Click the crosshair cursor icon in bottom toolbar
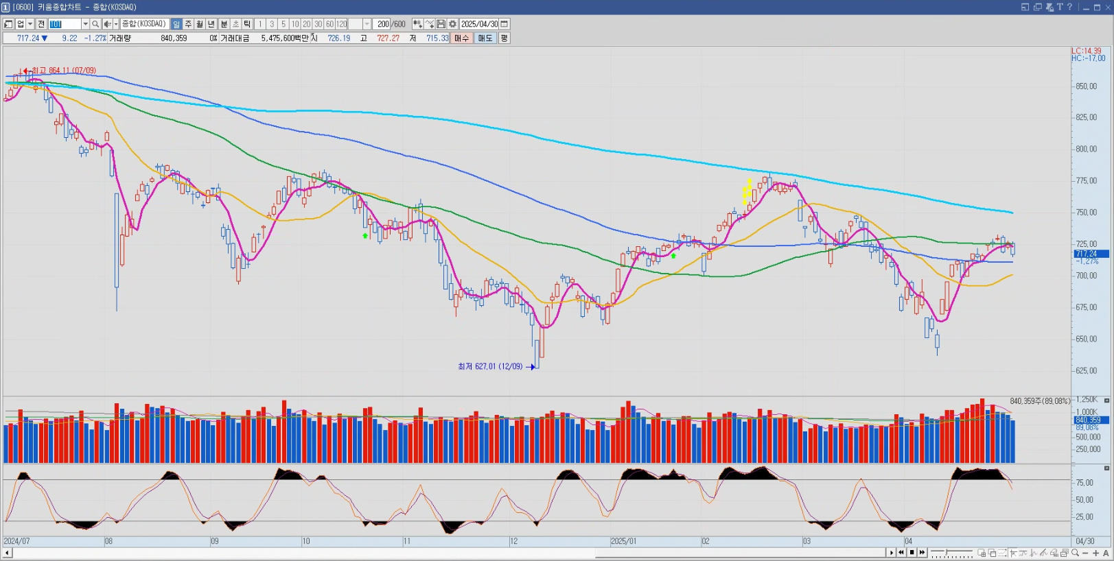 pyautogui.click(x=1013, y=553)
